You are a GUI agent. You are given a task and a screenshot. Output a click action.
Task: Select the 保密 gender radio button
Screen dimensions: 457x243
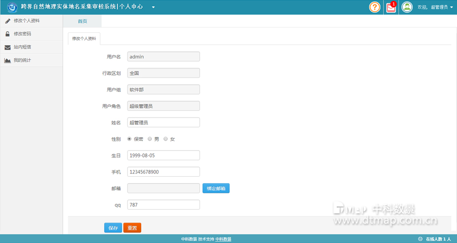click(129, 139)
